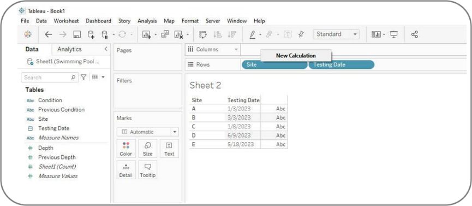Viewport: 472px width, 206px height.
Task: Click the filter funnel icon in Data pane
Action: (83, 77)
